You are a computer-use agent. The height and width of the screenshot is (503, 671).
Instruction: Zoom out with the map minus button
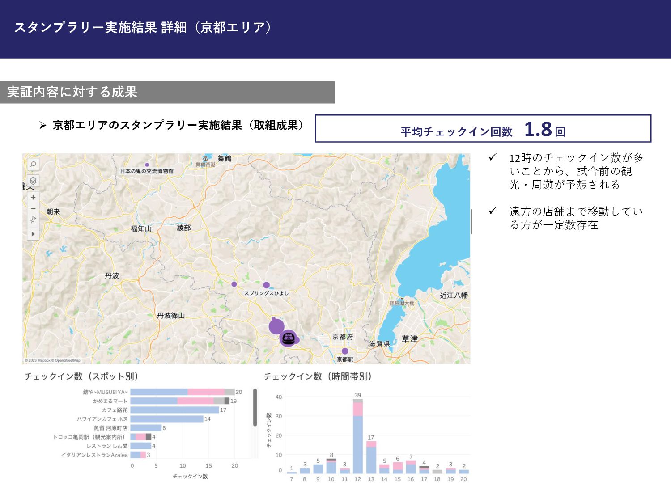(33, 208)
